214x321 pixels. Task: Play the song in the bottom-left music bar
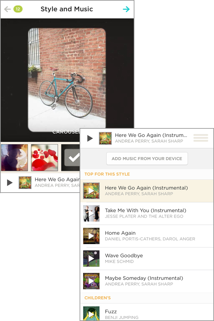click(10, 183)
